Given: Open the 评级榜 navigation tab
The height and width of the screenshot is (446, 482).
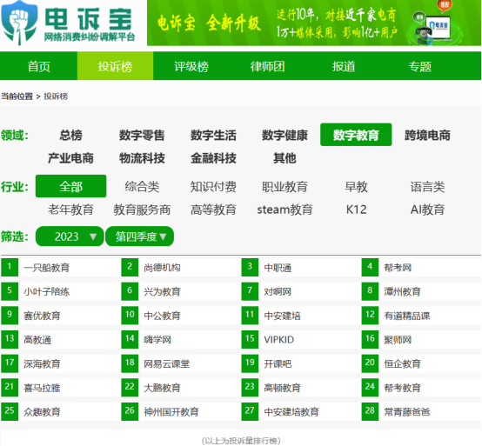Looking at the screenshot, I should click(191, 66).
